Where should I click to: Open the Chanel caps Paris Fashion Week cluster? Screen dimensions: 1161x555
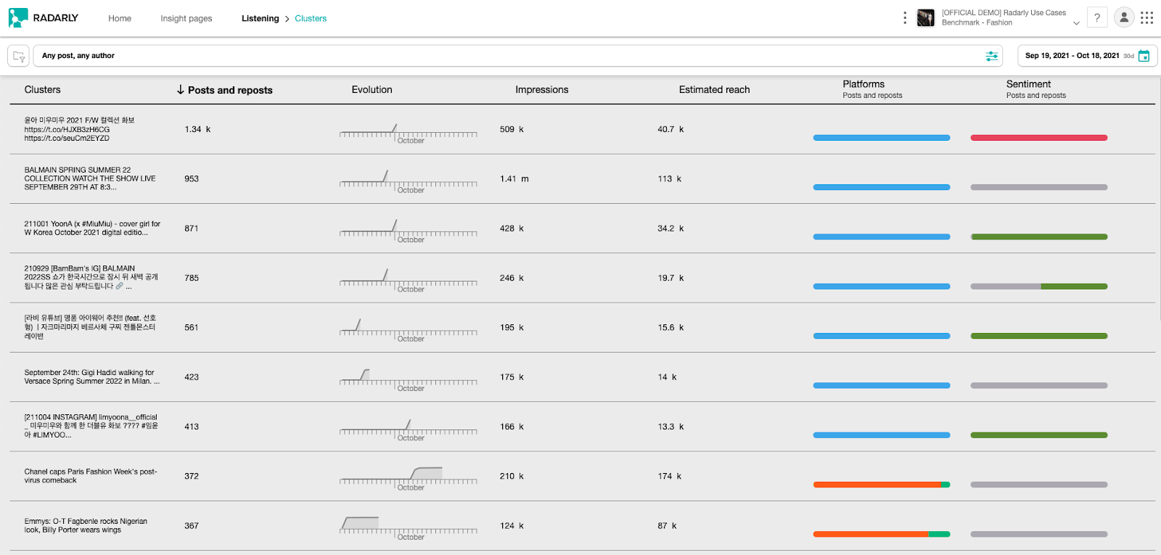coord(91,476)
